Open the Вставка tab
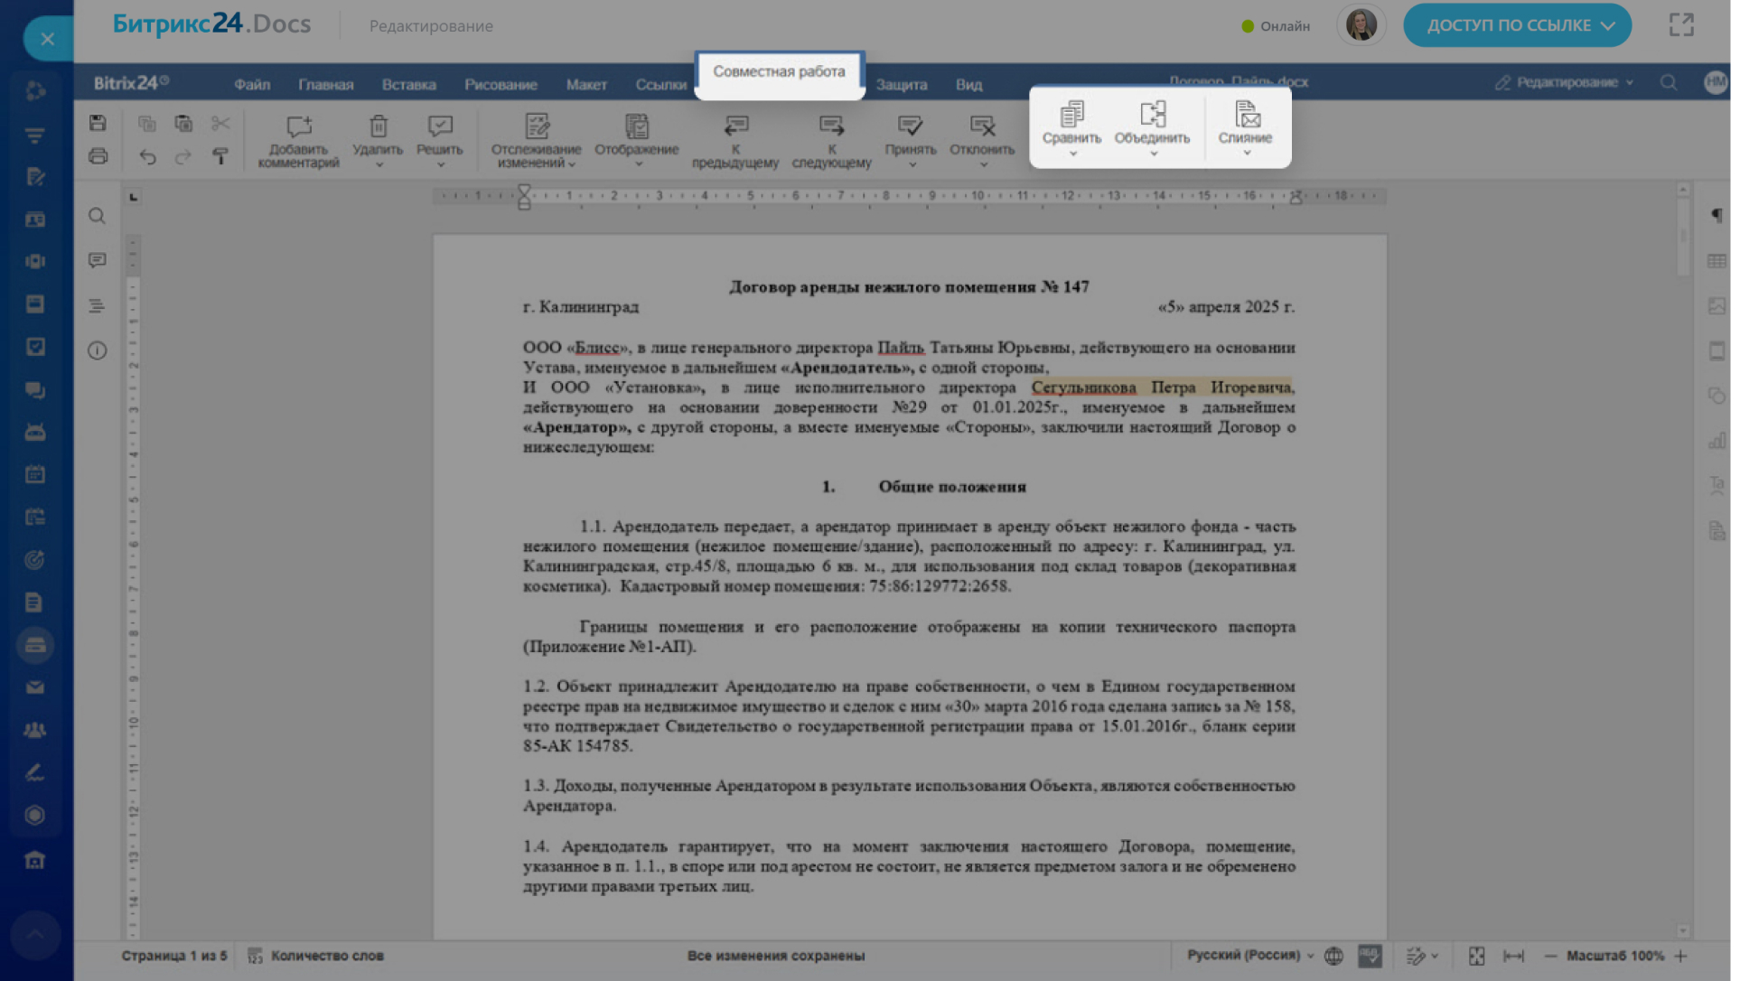Screen dimensions: 1740x981 click(408, 84)
